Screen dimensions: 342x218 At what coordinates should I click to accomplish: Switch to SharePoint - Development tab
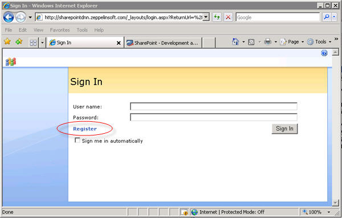coord(163,43)
